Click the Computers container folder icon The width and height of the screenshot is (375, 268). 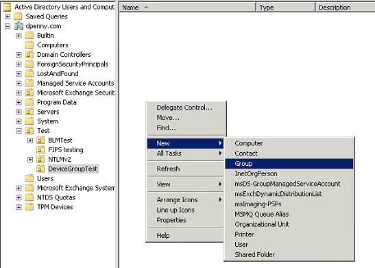[29, 45]
